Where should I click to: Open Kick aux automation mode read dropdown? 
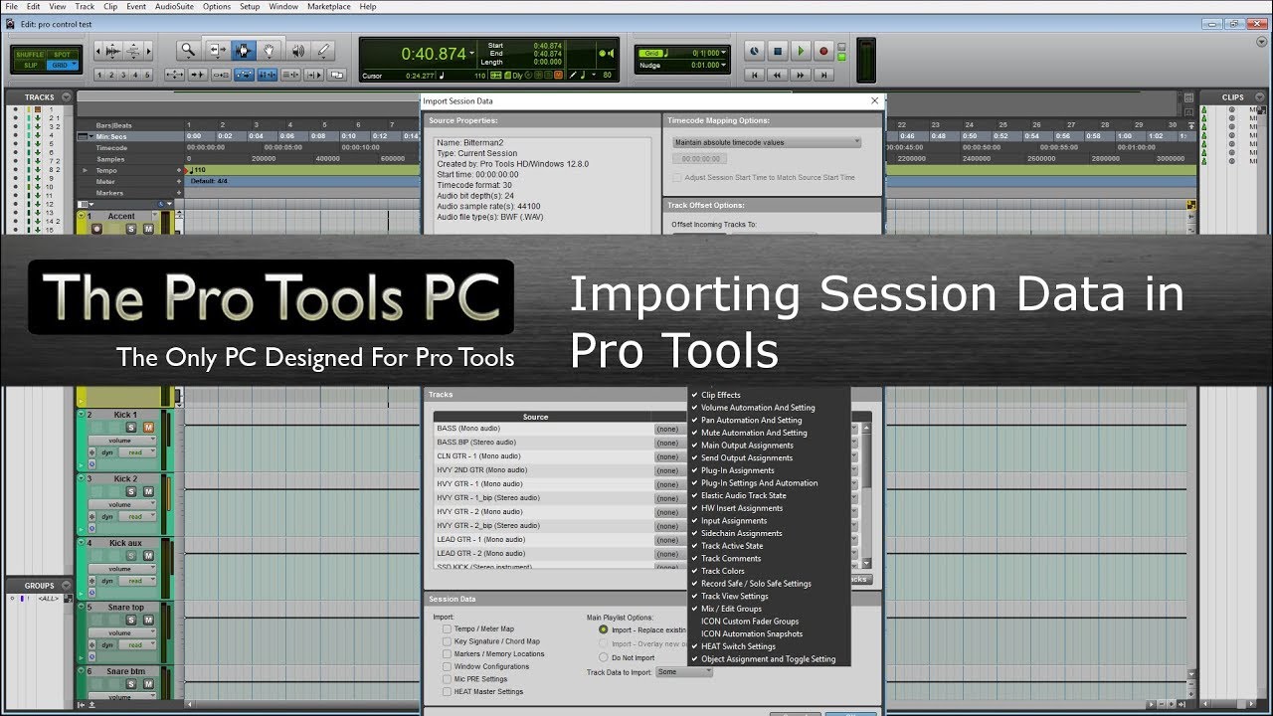tap(138, 581)
